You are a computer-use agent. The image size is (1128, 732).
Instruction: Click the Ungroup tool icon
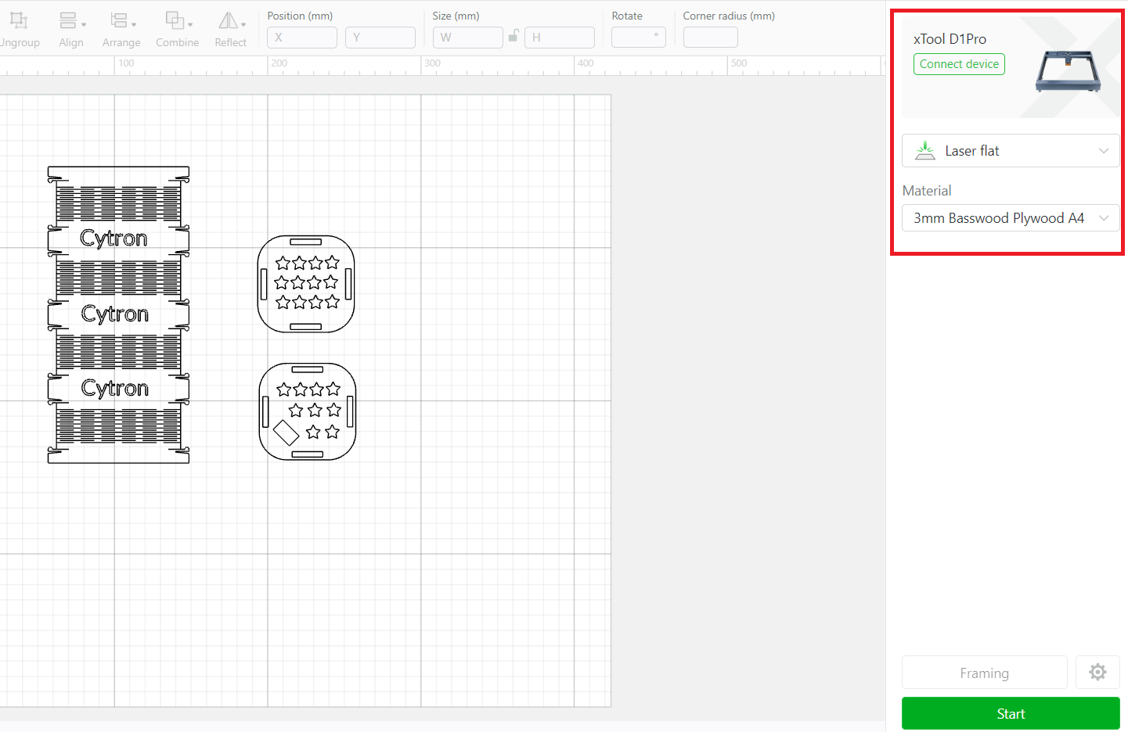point(19,20)
